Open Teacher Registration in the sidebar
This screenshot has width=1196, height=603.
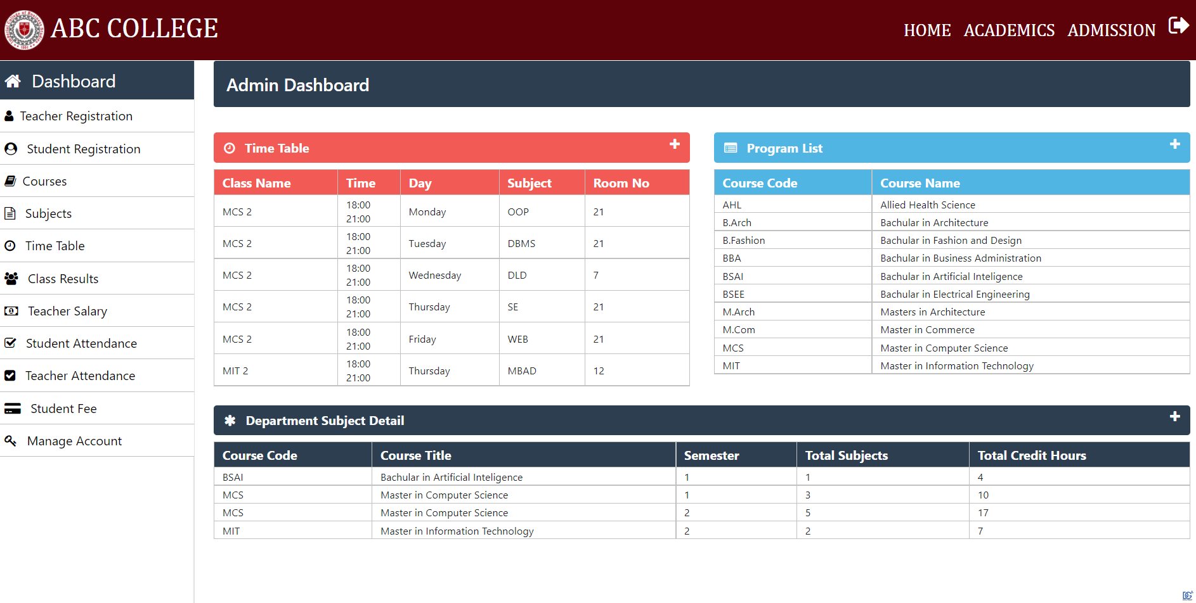pos(76,116)
